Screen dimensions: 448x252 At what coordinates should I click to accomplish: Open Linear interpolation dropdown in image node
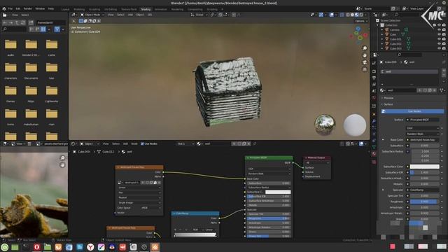[139, 188]
